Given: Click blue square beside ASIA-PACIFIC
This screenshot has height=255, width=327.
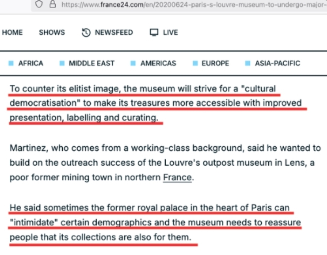Looking at the screenshot, I should 248,63.
